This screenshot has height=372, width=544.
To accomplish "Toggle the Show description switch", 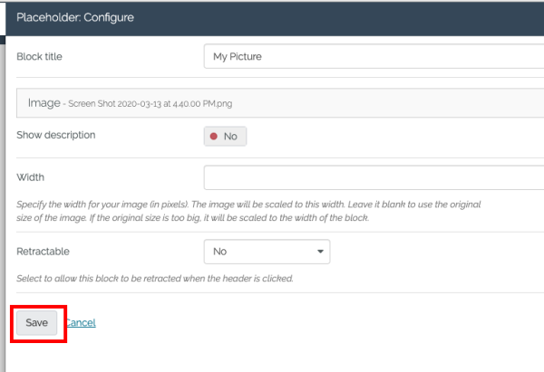I will (x=225, y=136).
